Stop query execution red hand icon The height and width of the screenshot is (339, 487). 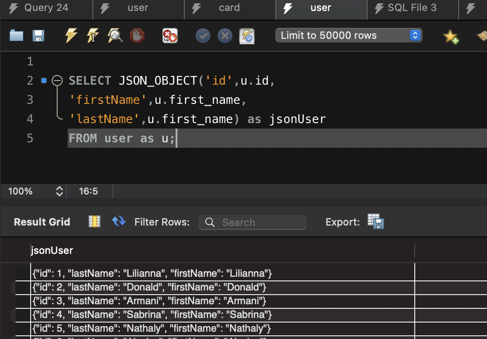[x=137, y=35]
